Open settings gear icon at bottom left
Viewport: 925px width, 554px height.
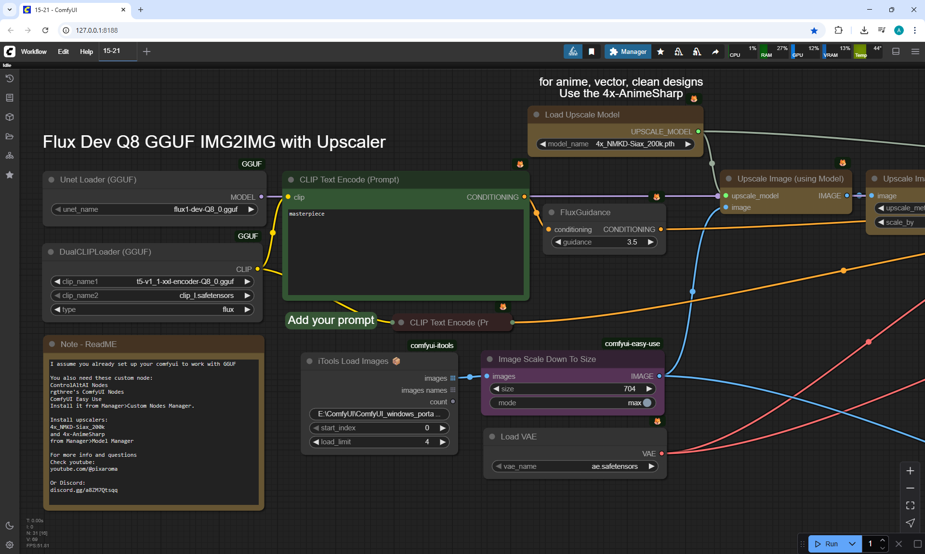10,545
